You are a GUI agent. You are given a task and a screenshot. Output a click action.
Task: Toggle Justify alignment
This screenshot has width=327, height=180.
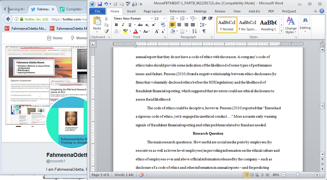point(193,25)
